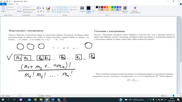Open the Windows Start menu
182x102 pixels.
3,99
